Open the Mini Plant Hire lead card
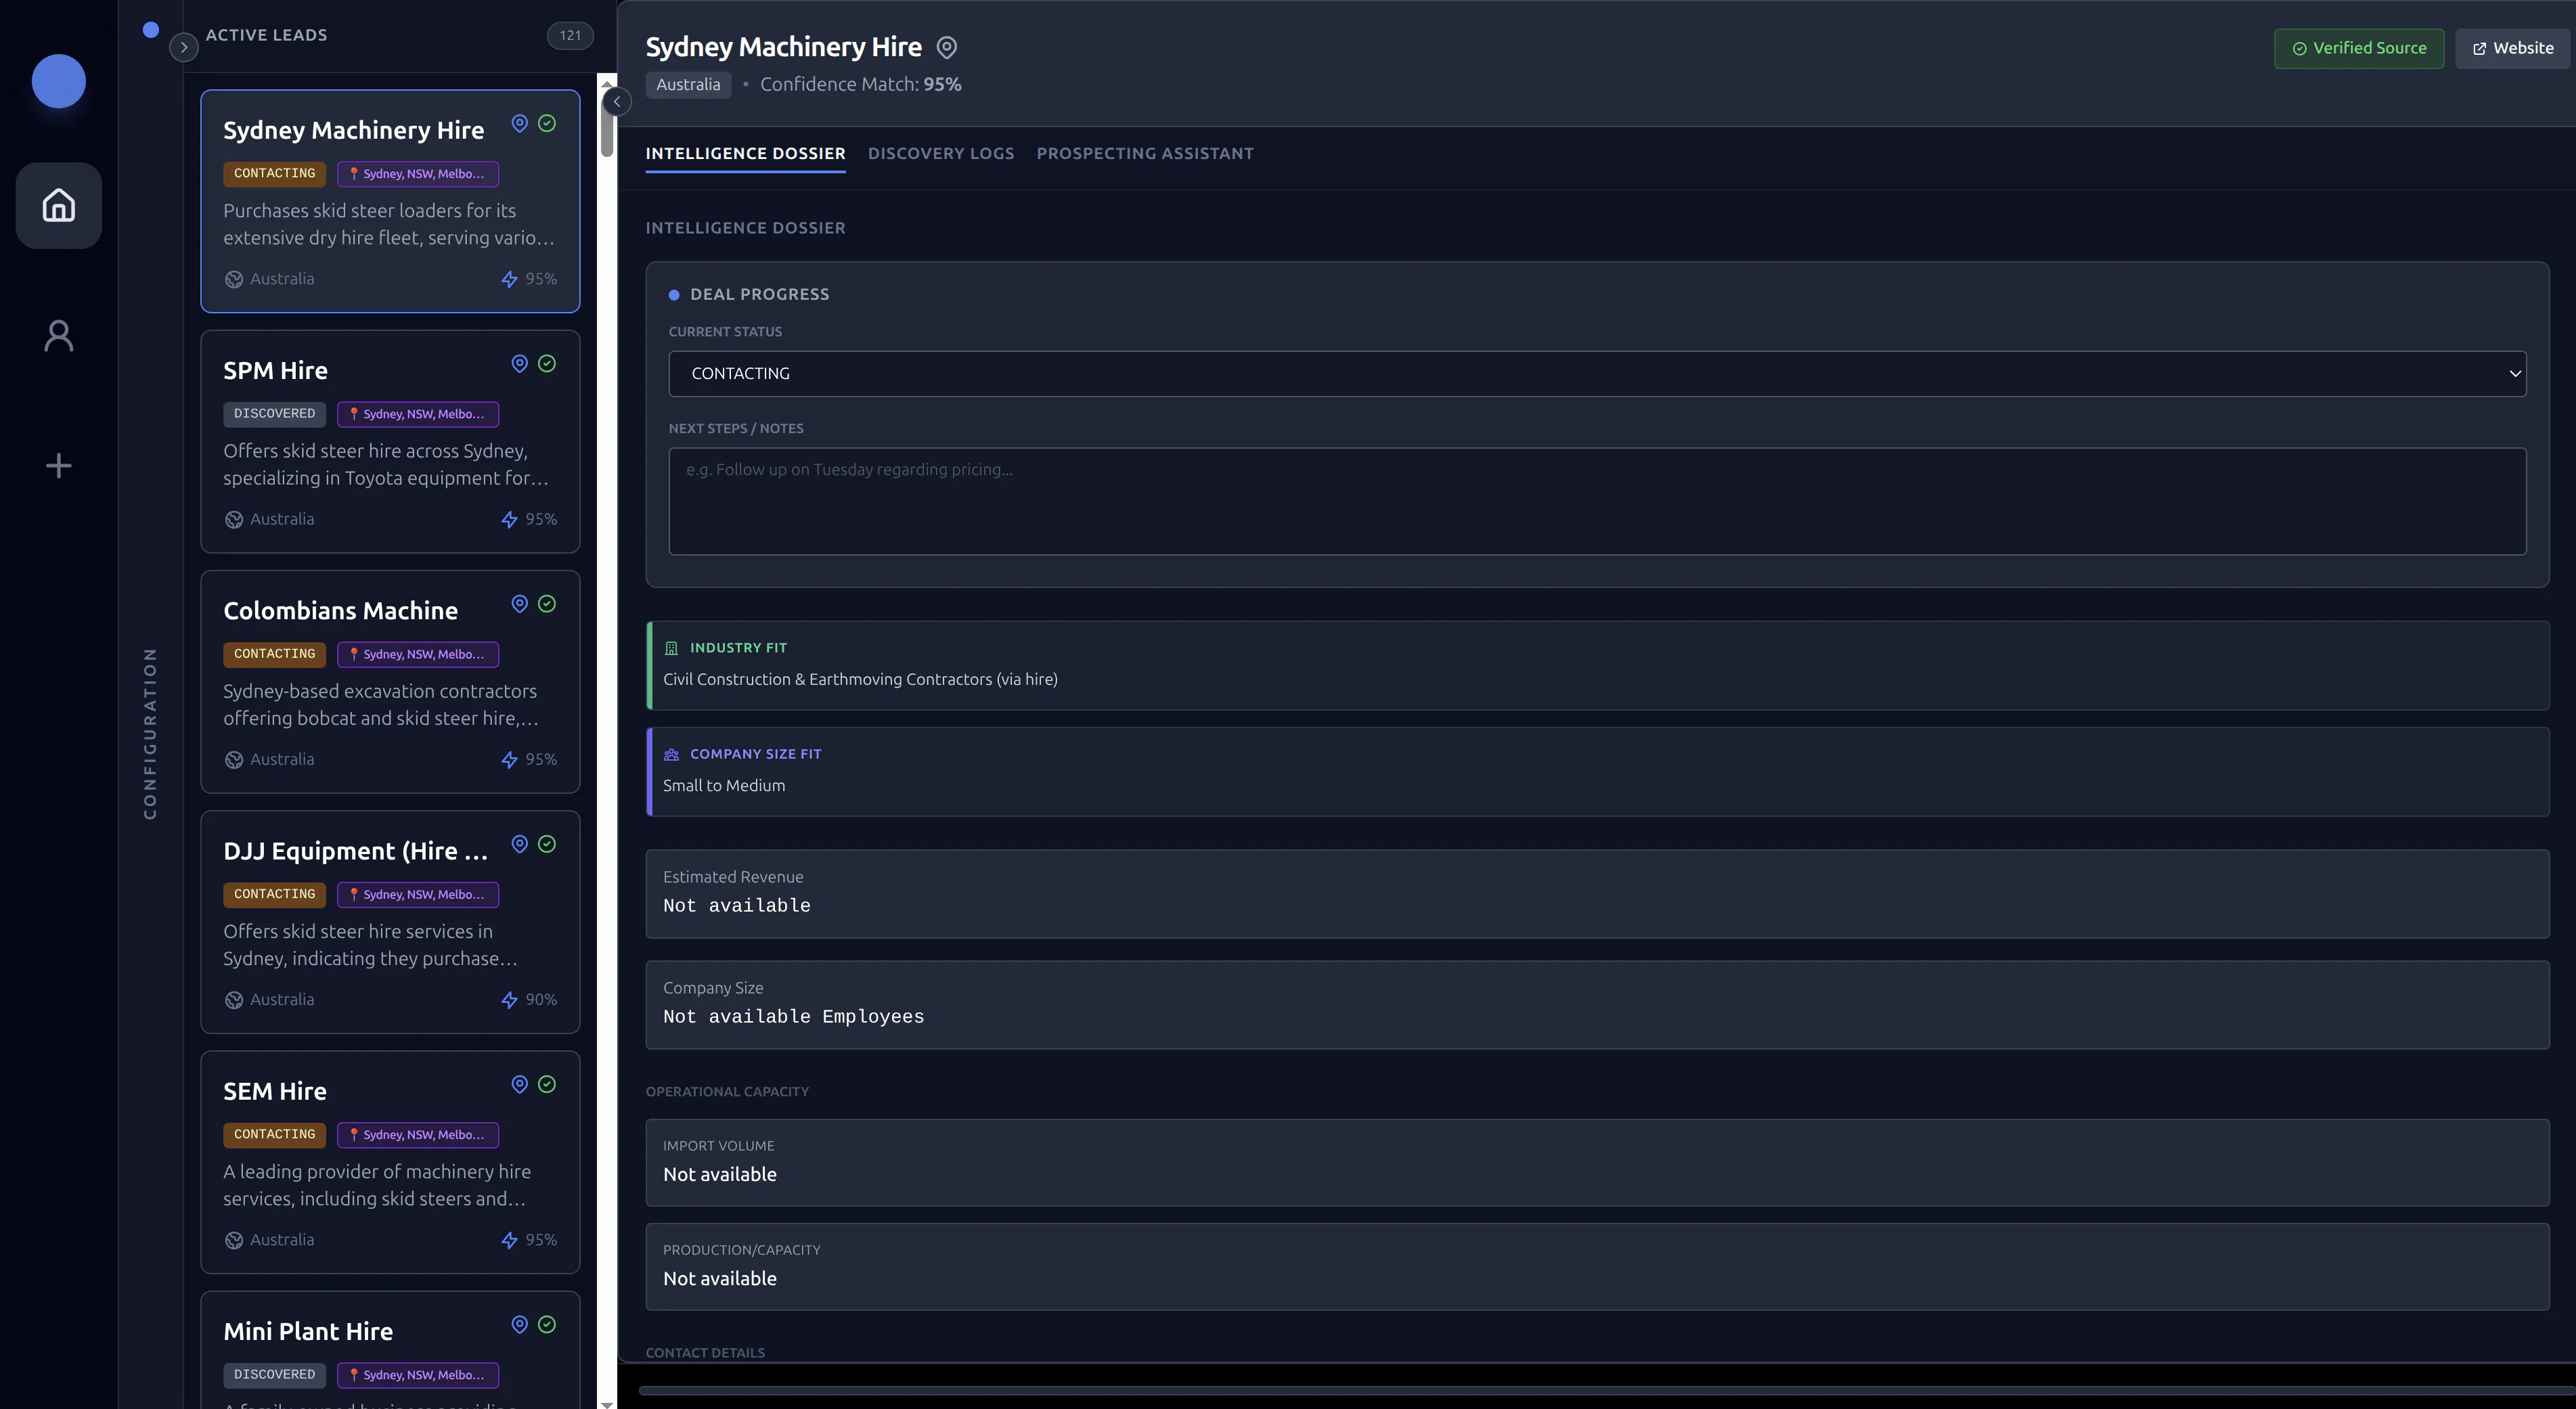Image resolution: width=2576 pixels, height=1409 pixels. click(x=390, y=1350)
